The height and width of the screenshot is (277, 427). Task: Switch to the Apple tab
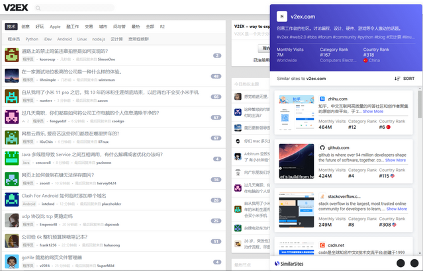coord(55,26)
